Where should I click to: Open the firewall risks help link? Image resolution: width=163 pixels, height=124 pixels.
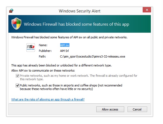click(x=48, y=99)
